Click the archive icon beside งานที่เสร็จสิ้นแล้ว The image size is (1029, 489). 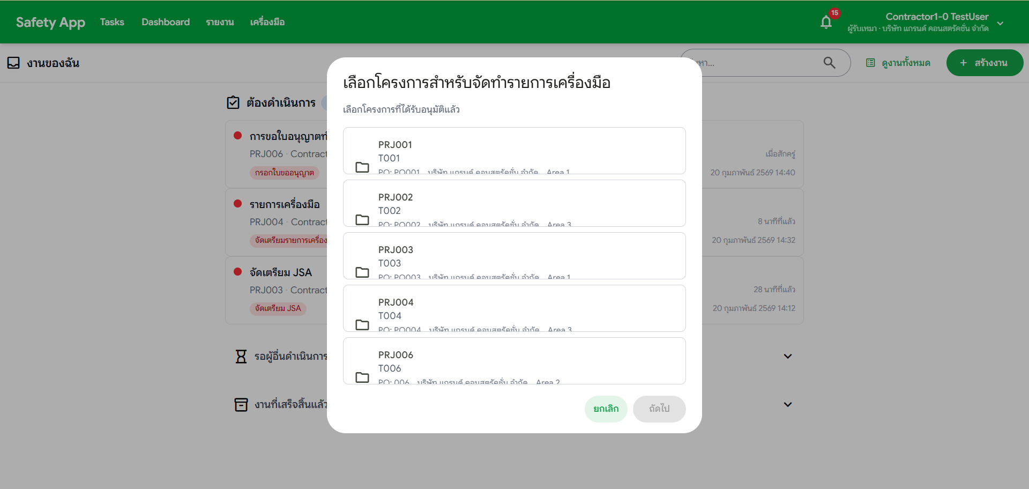click(x=240, y=404)
